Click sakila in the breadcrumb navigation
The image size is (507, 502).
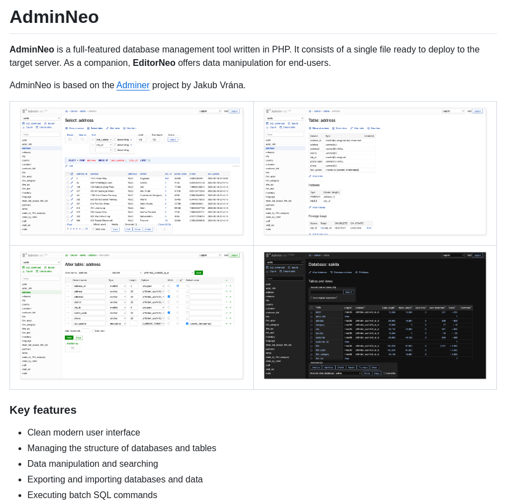pyautogui.click(x=82, y=112)
